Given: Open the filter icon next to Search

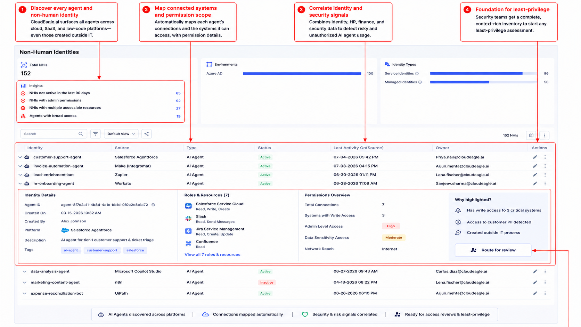Looking at the screenshot, I should pyautogui.click(x=96, y=134).
